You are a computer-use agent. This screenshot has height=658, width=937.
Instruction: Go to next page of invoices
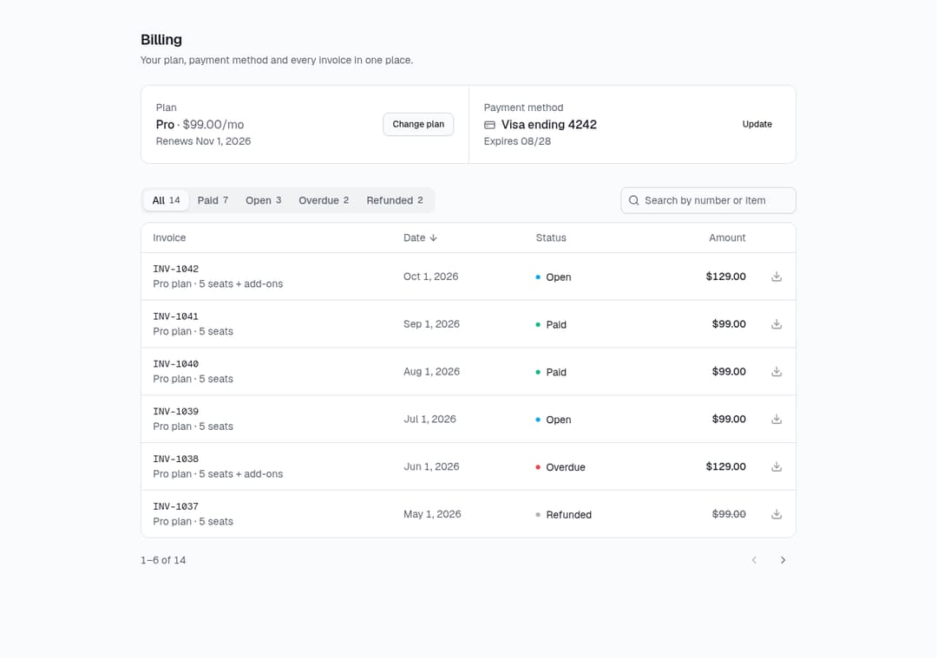pyautogui.click(x=783, y=560)
